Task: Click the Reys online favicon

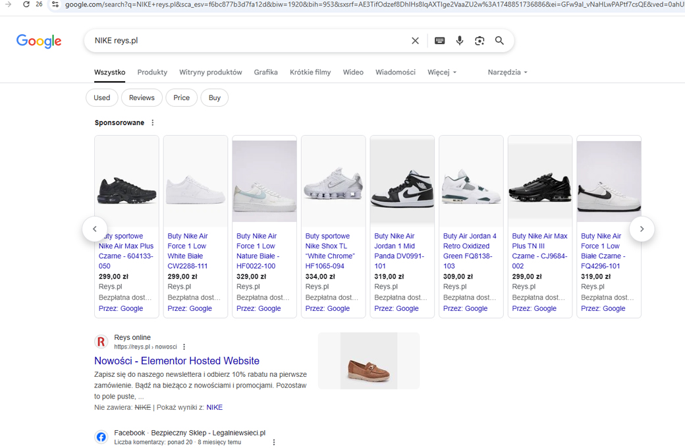Action: 101,342
